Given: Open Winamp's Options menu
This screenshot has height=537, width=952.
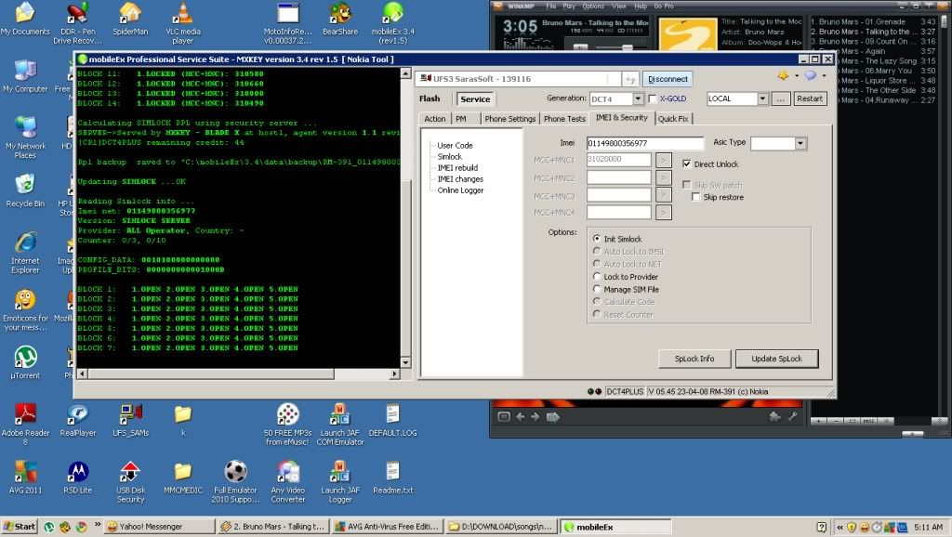Looking at the screenshot, I should pos(593,7).
